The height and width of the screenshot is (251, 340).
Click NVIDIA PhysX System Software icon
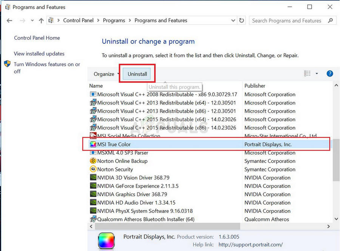(x=93, y=211)
